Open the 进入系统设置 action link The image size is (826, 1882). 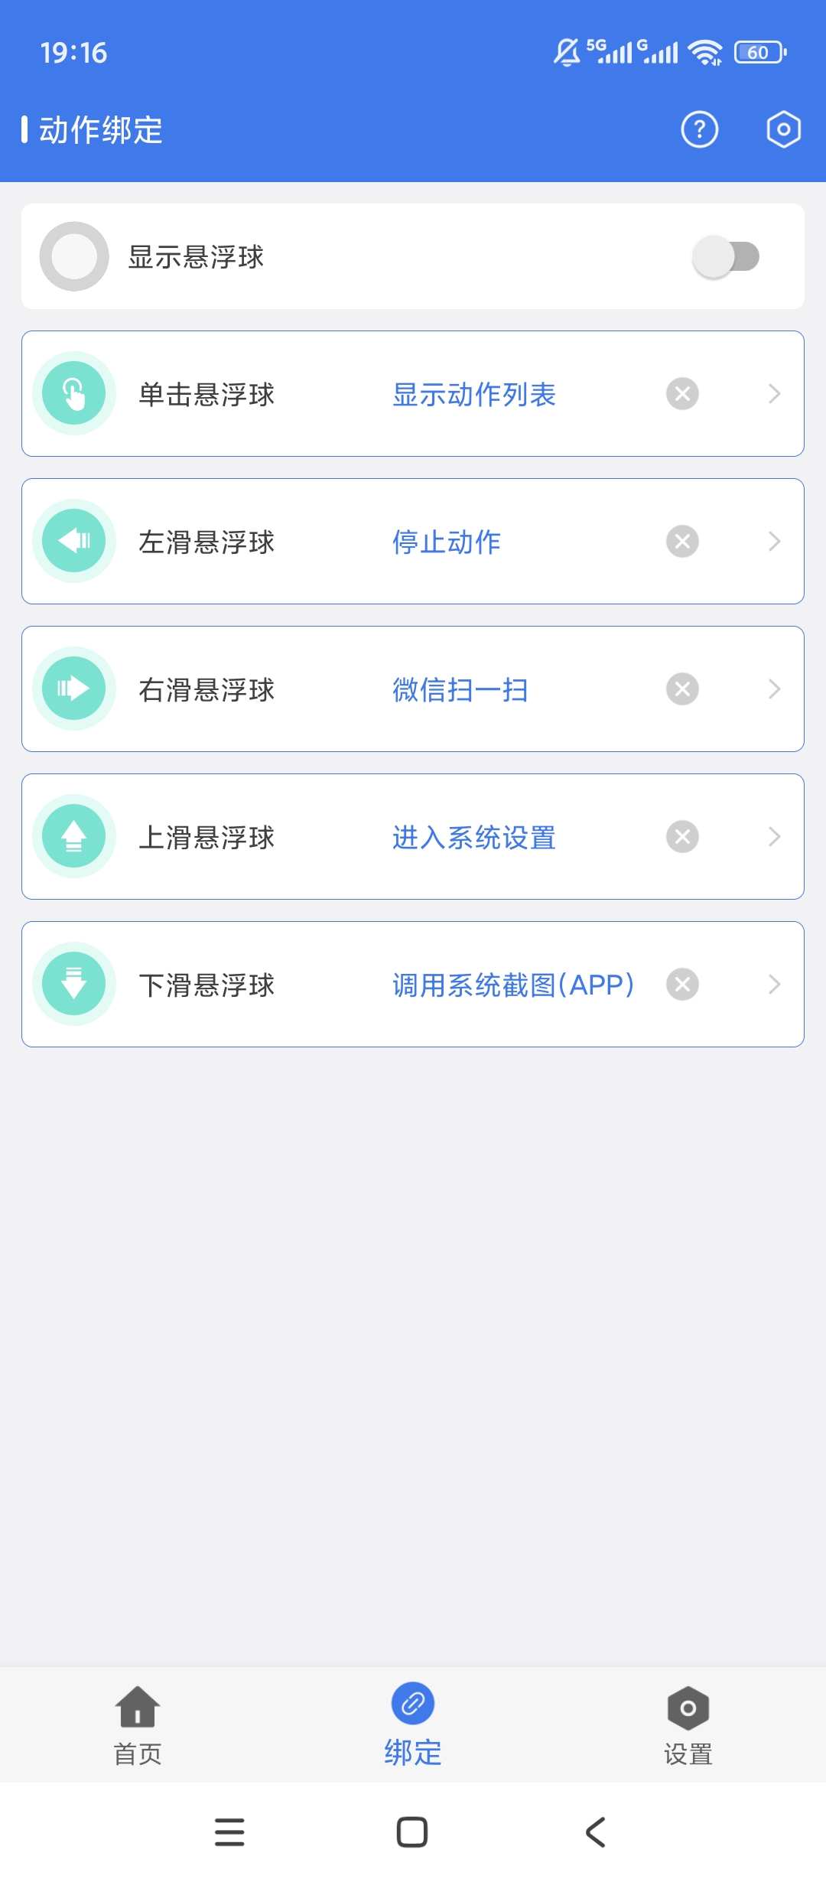coord(474,837)
